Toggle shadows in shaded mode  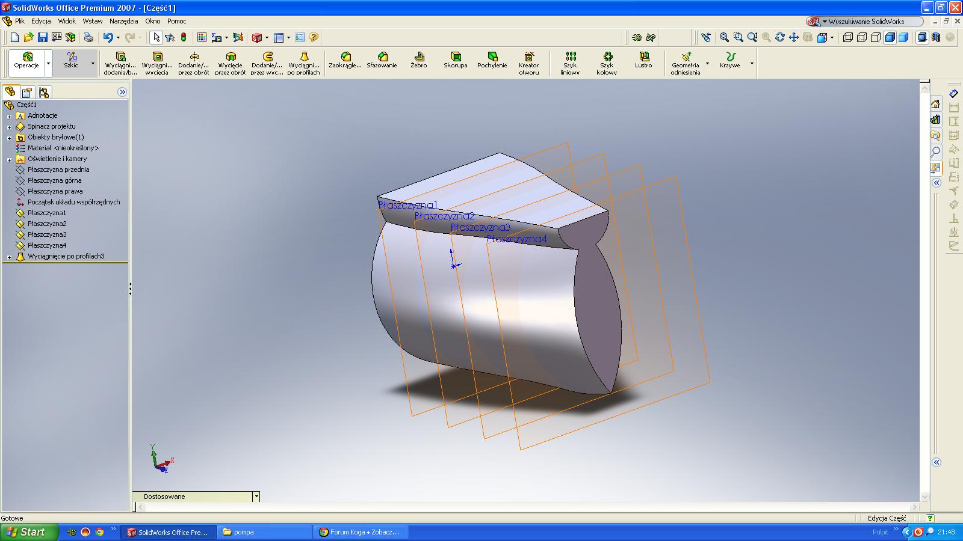[x=922, y=37]
